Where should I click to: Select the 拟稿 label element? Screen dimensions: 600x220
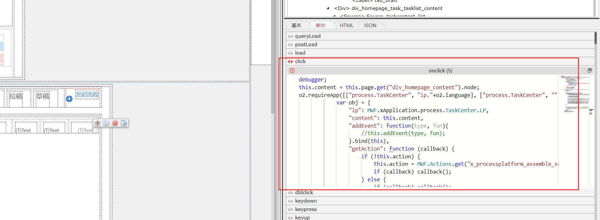click(x=16, y=96)
